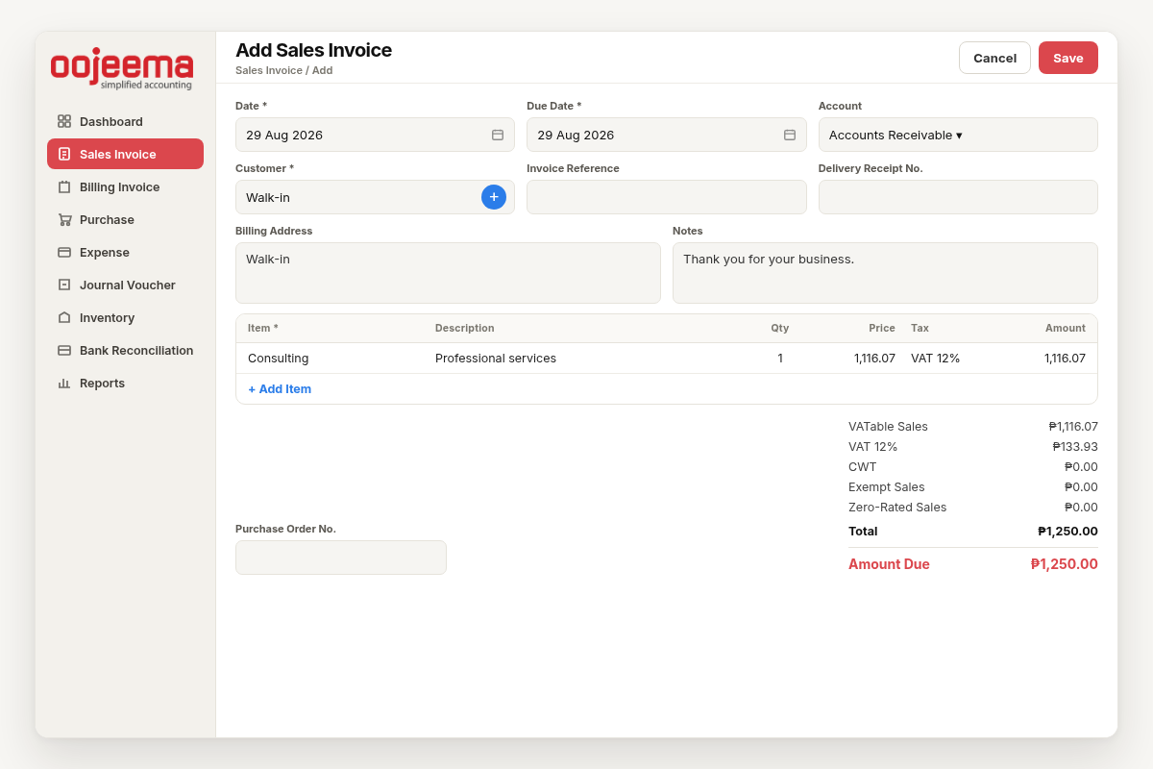1153x769 pixels.
Task: Click the Qty column header
Action: point(780,328)
